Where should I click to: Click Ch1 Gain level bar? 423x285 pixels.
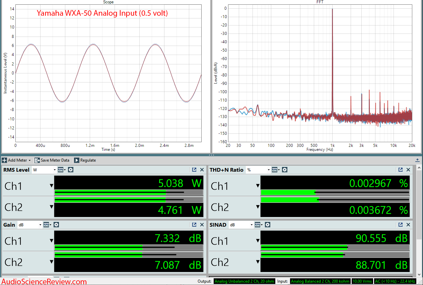click(x=129, y=247)
